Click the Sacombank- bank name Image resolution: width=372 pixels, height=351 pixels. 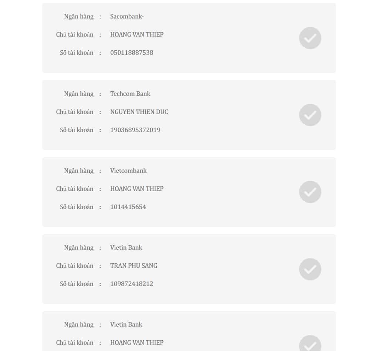[x=127, y=16]
